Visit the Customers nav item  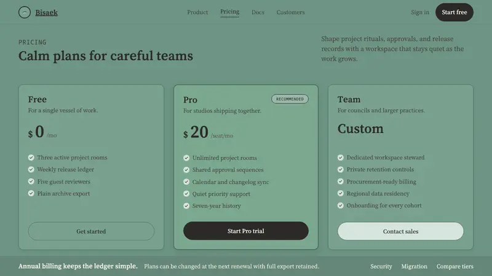point(290,12)
